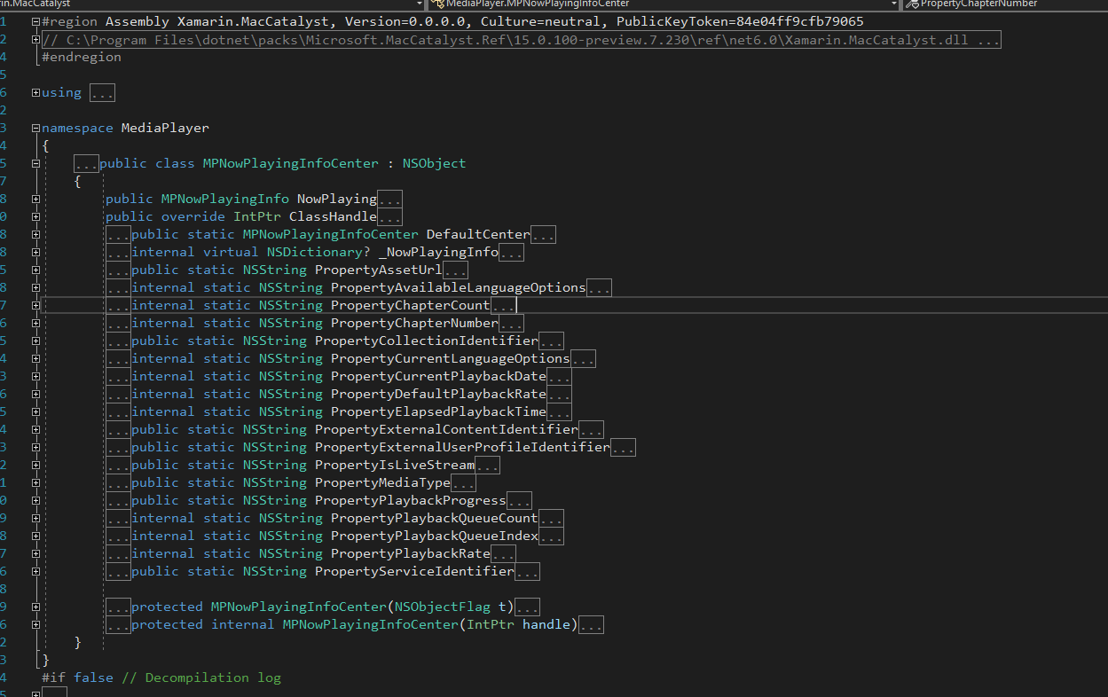Expand the PropertyPlaybackRate outlining glyph

(x=35, y=552)
